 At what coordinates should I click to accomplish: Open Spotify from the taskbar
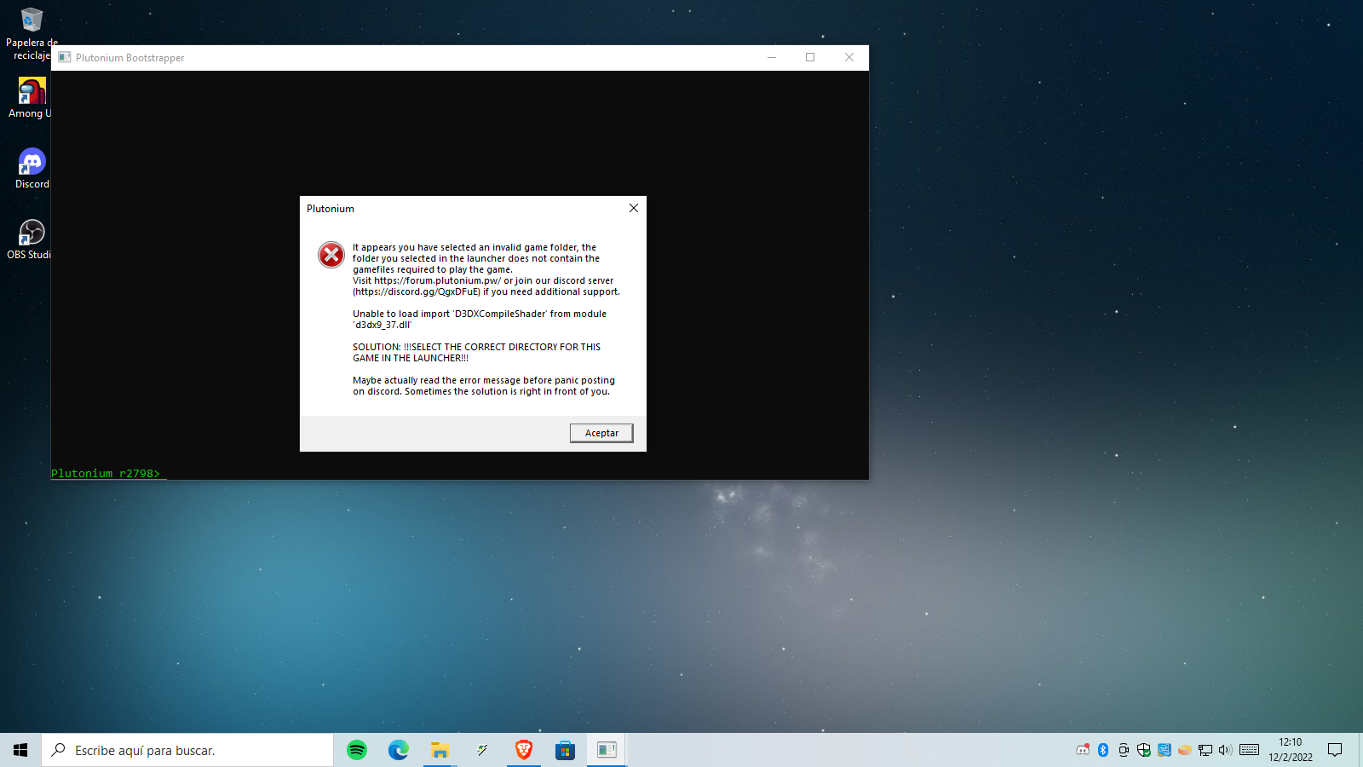point(357,750)
